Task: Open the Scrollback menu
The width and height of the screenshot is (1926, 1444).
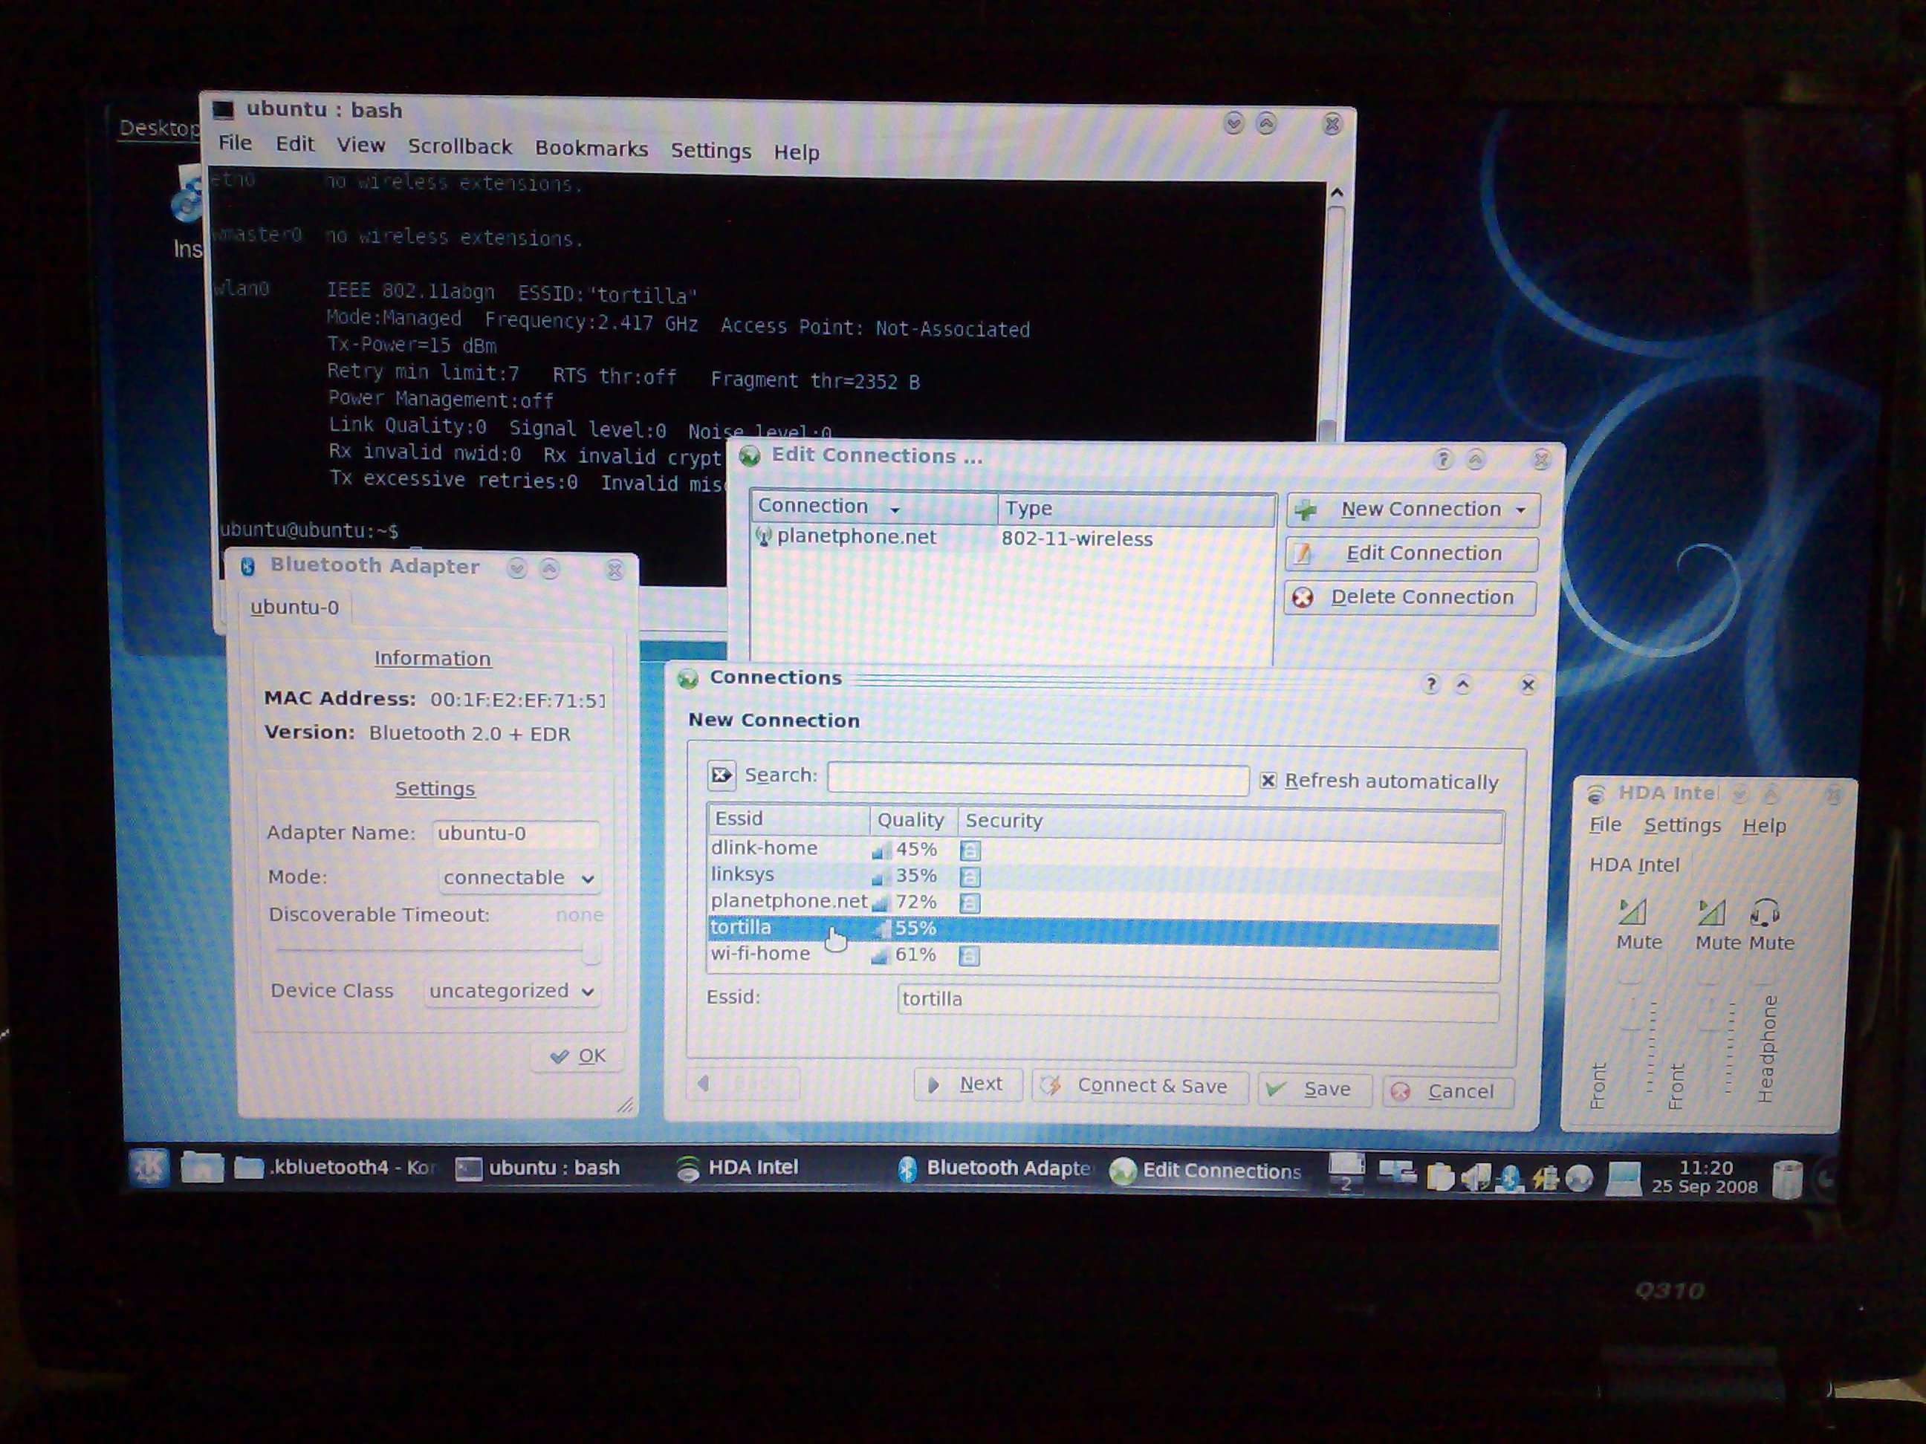Action: coord(460,146)
